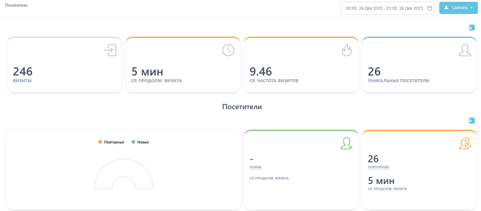This screenshot has height=211, width=481.
Task: Click the orange returning-users icon
Action: [x=465, y=143]
